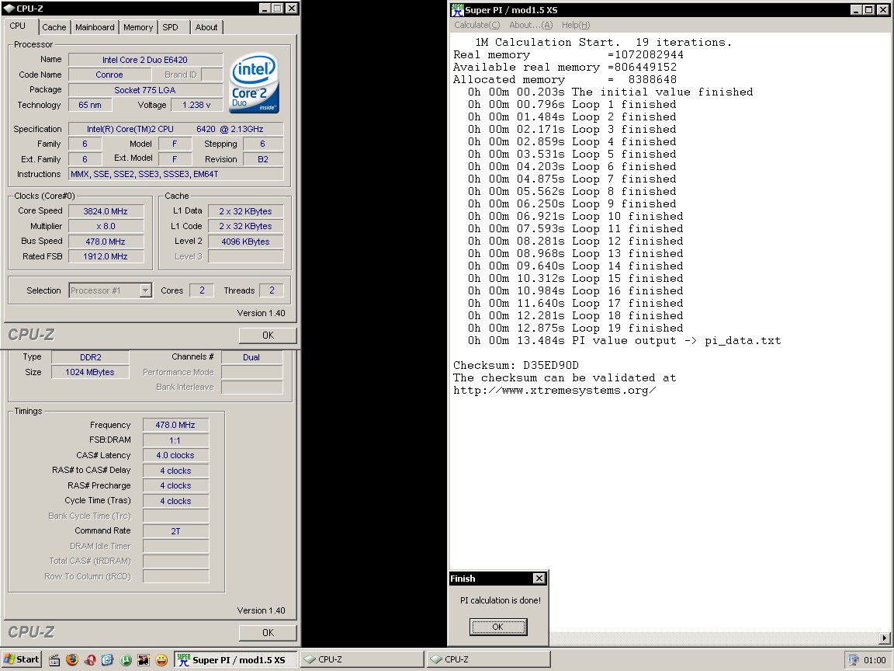894x671 pixels.
Task: Launch Opera from quick launch
Action: [x=90, y=660]
